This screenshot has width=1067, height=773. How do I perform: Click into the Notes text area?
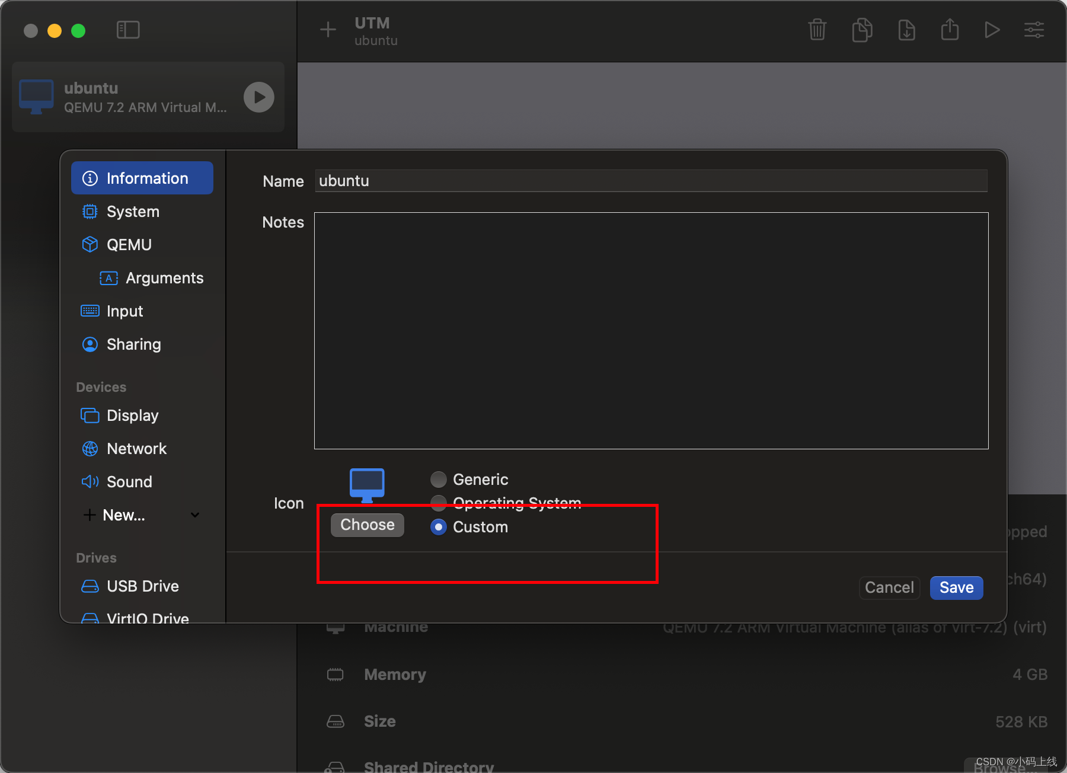click(651, 331)
